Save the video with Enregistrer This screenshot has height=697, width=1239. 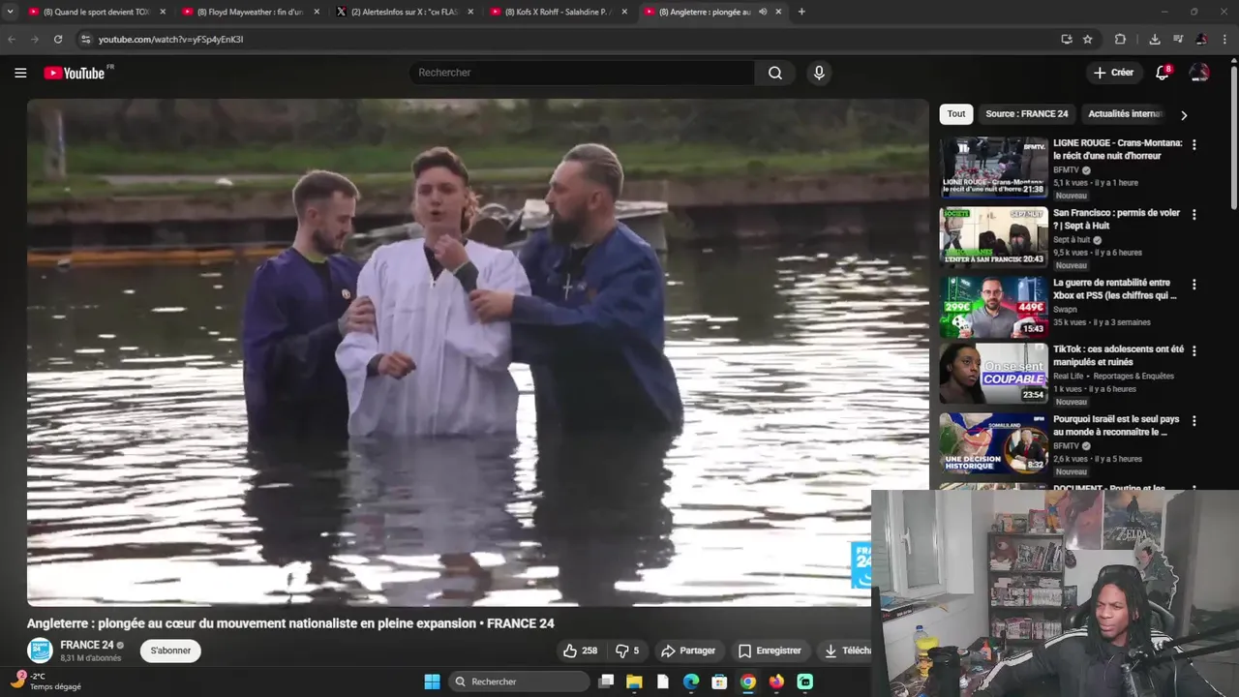770,651
